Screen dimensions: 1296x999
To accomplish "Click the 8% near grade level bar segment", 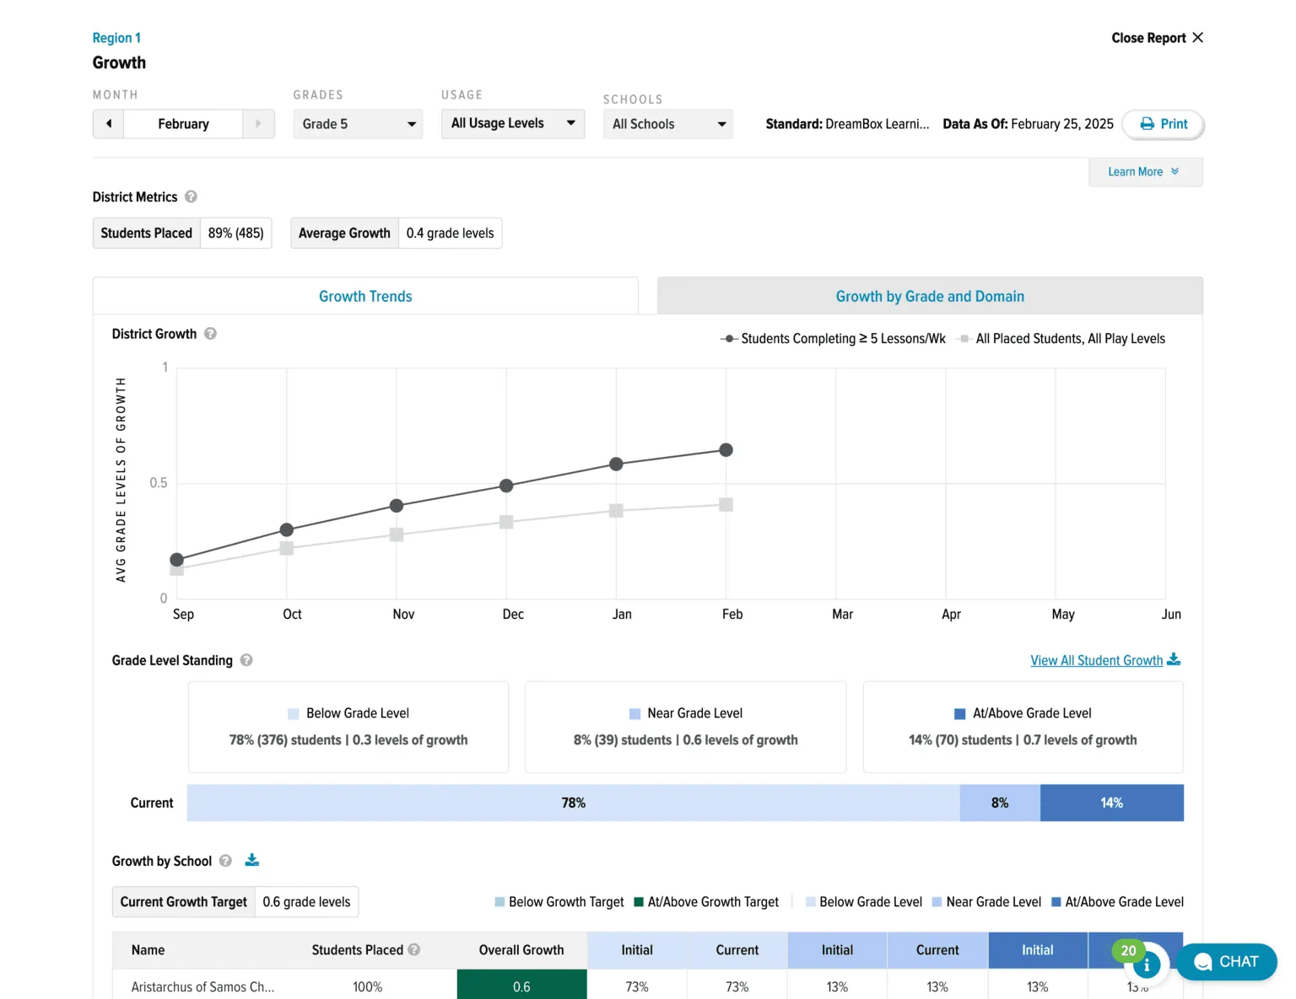I will 1000,803.
